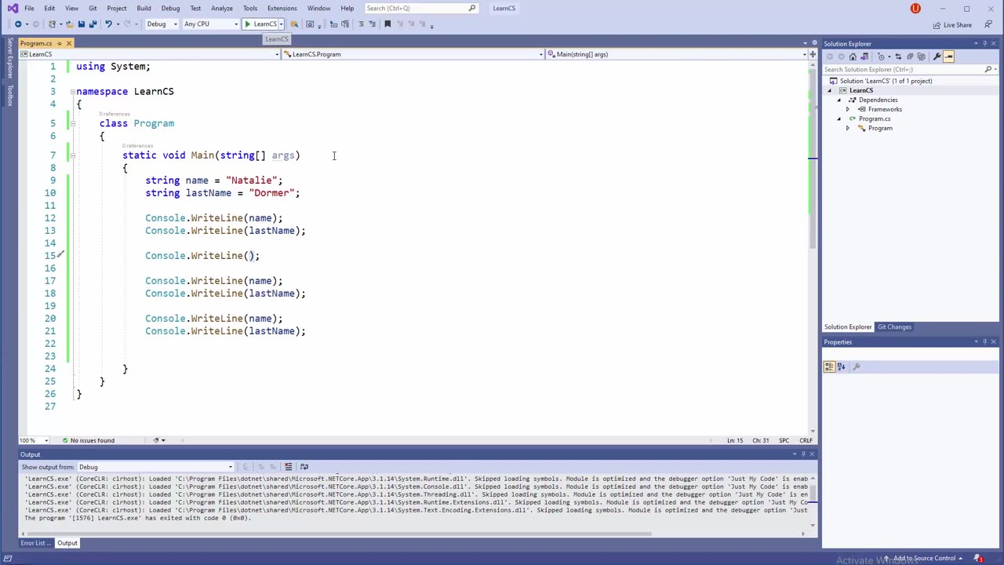Click Switch Views icon in Solution Explorer

pyautogui.click(x=864, y=56)
